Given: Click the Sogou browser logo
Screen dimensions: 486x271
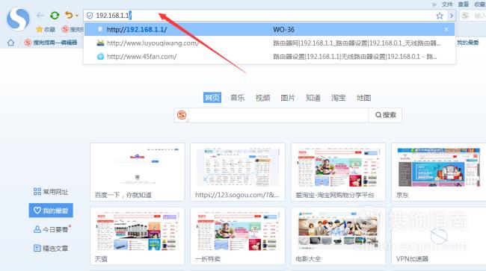Looking at the screenshot, I should tap(18, 19).
